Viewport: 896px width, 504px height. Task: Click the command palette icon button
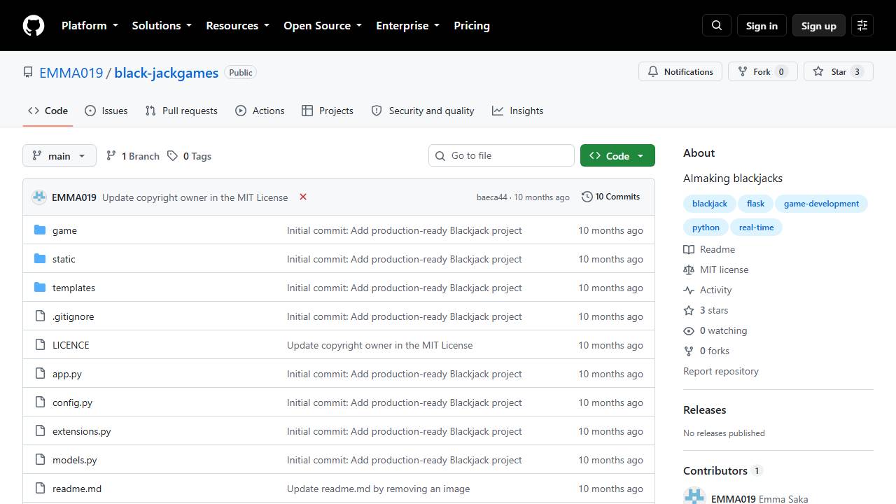click(x=862, y=25)
